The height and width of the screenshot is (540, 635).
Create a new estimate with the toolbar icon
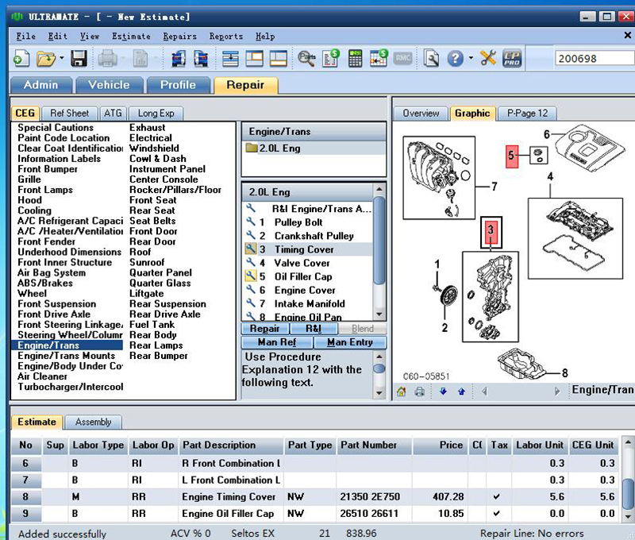[x=21, y=59]
